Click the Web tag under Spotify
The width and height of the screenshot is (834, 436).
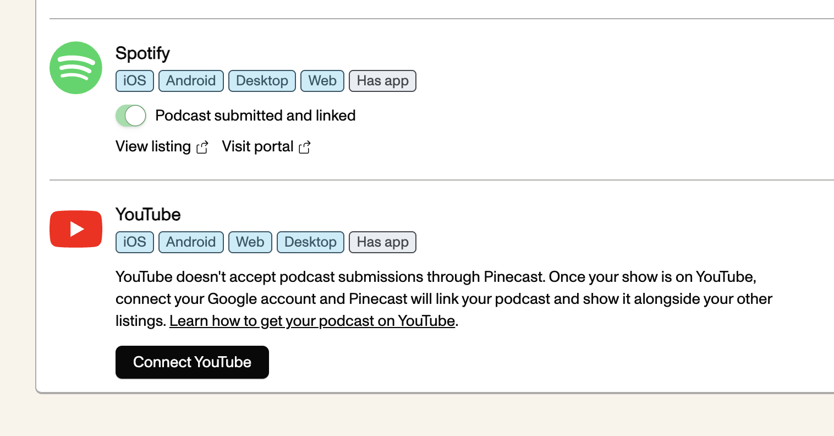tap(322, 81)
